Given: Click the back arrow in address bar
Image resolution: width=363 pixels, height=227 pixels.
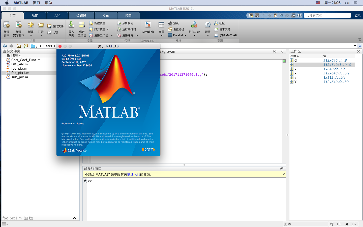Looking at the screenshot, I should pyautogui.click(x=5, y=46).
